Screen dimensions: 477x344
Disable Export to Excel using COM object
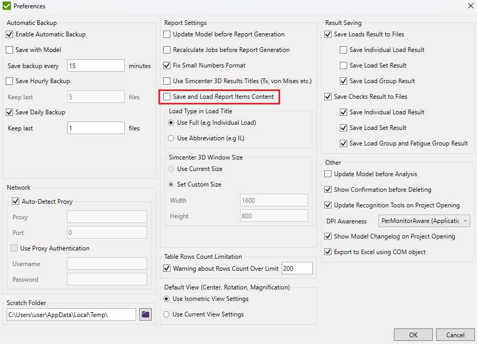click(328, 252)
